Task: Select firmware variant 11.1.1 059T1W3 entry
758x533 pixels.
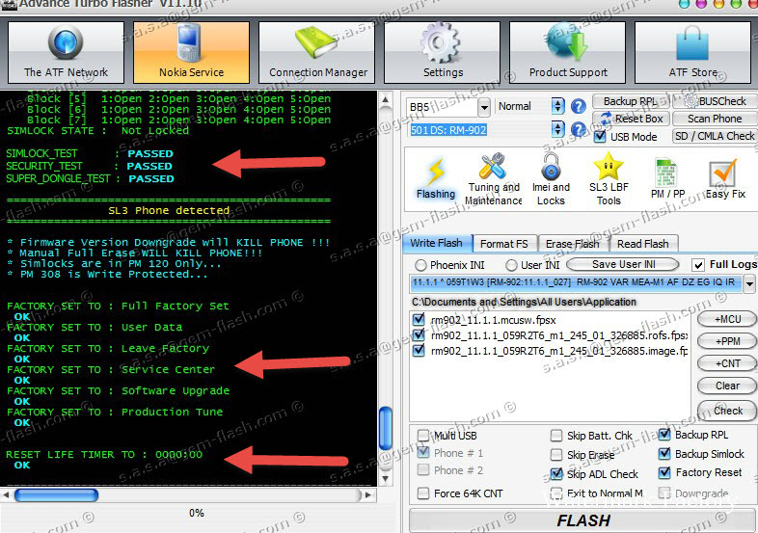Action: point(576,282)
